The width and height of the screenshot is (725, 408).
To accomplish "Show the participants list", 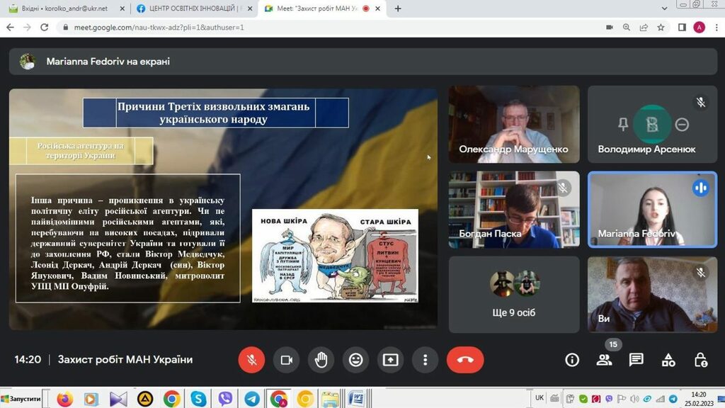I will (604, 360).
